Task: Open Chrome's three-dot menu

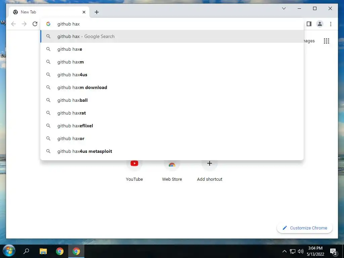Action: pyautogui.click(x=331, y=24)
